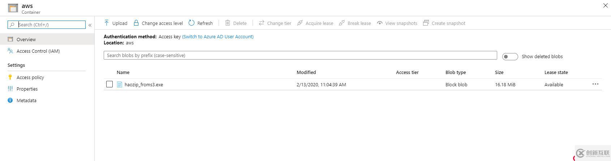Click Switch to Azure AD User Account link
The height and width of the screenshot is (161, 611).
click(x=218, y=36)
